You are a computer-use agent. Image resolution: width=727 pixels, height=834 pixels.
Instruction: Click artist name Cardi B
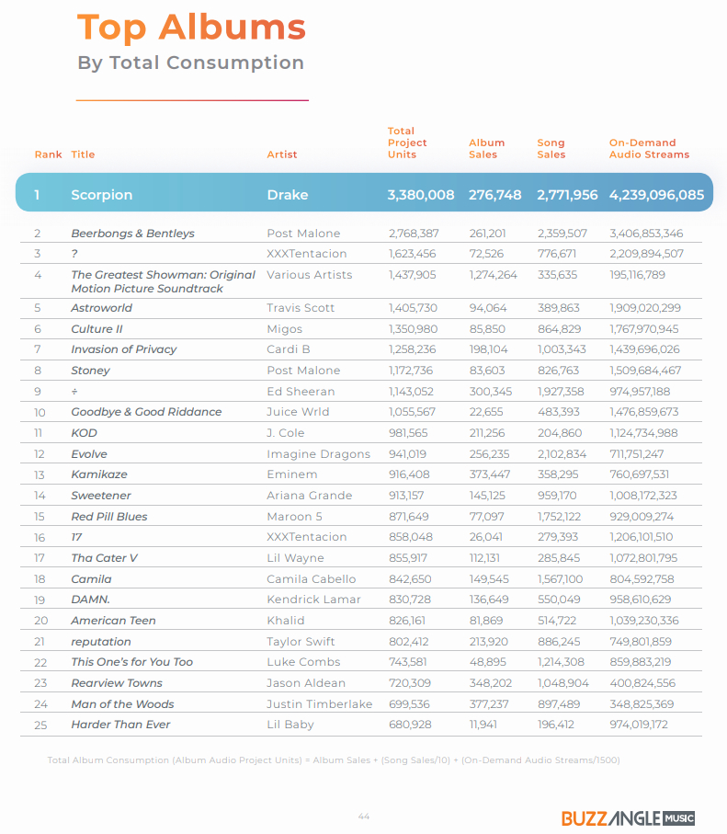pyautogui.click(x=289, y=349)
